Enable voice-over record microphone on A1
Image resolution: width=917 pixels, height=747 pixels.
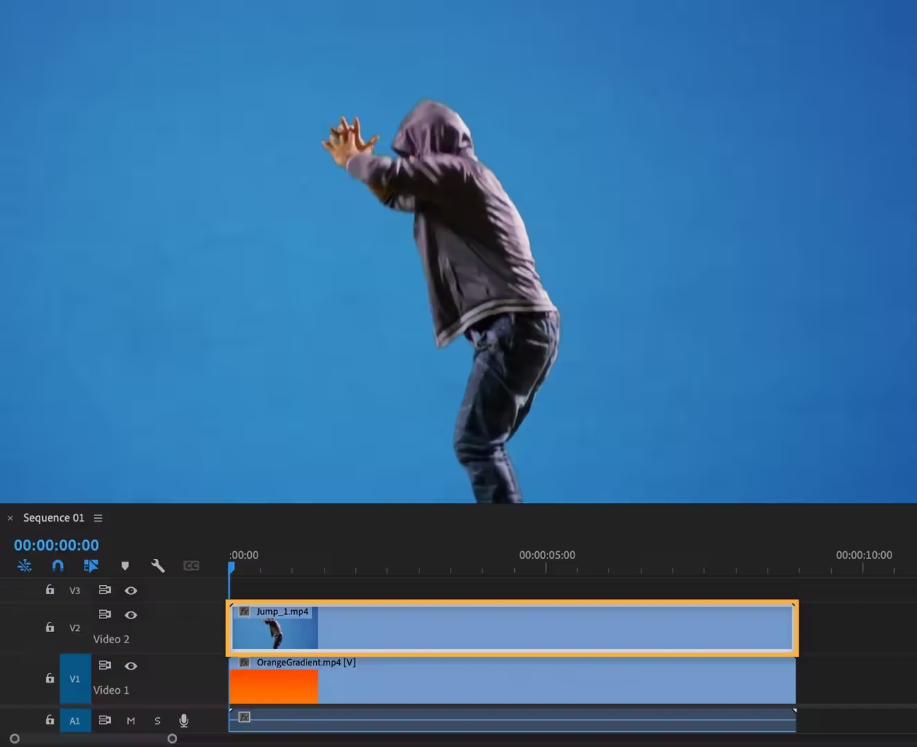click(184, 721)
